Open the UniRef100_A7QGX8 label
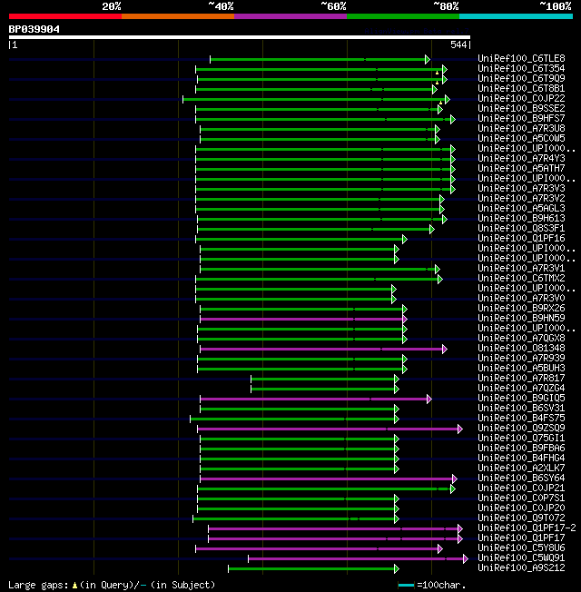 coord(521,338)
